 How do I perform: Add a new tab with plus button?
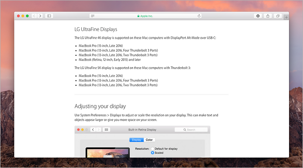[287, 17]
